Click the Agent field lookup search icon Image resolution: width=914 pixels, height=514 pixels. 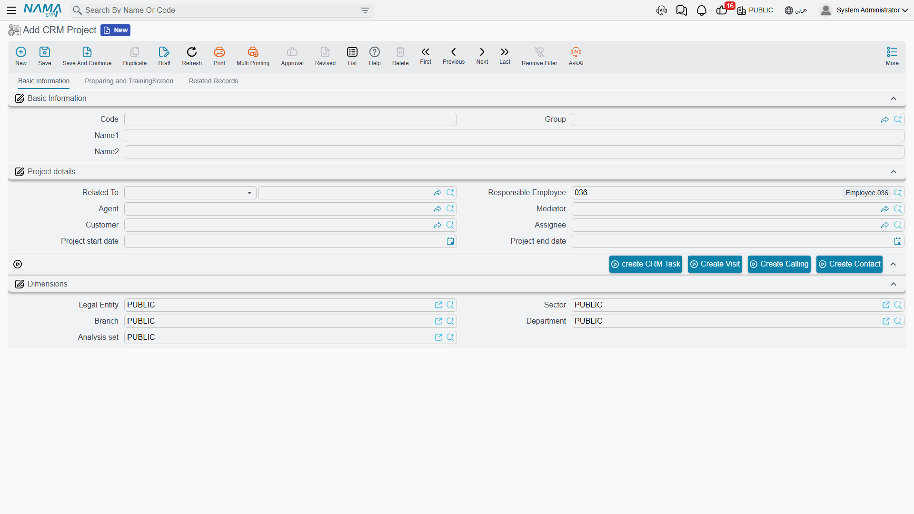[x=450, y=209]
